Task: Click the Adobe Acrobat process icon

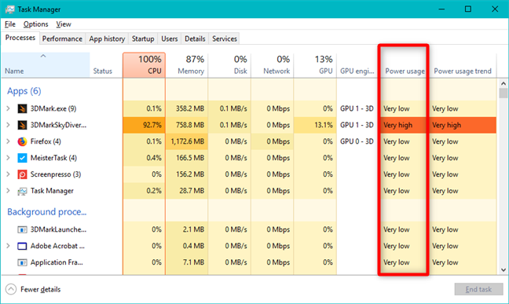Action: click(x=22, y=246)
